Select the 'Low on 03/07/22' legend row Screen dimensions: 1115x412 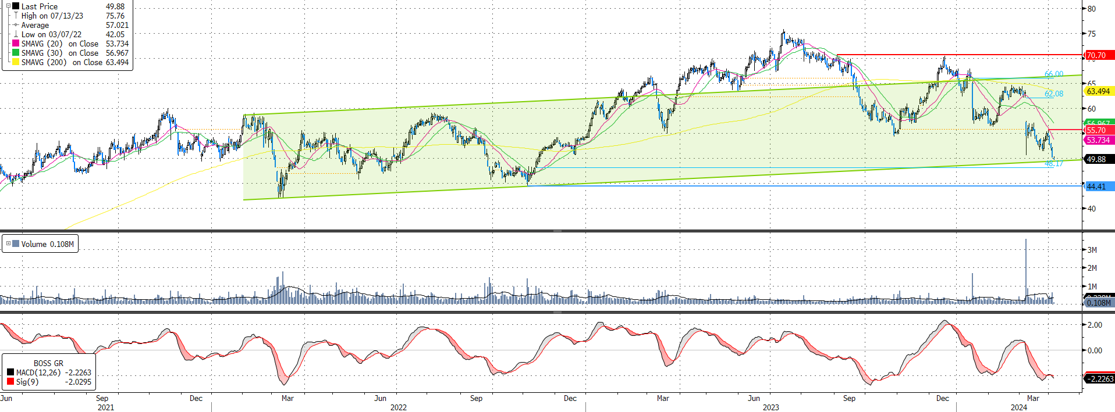(x=51, y=34)
